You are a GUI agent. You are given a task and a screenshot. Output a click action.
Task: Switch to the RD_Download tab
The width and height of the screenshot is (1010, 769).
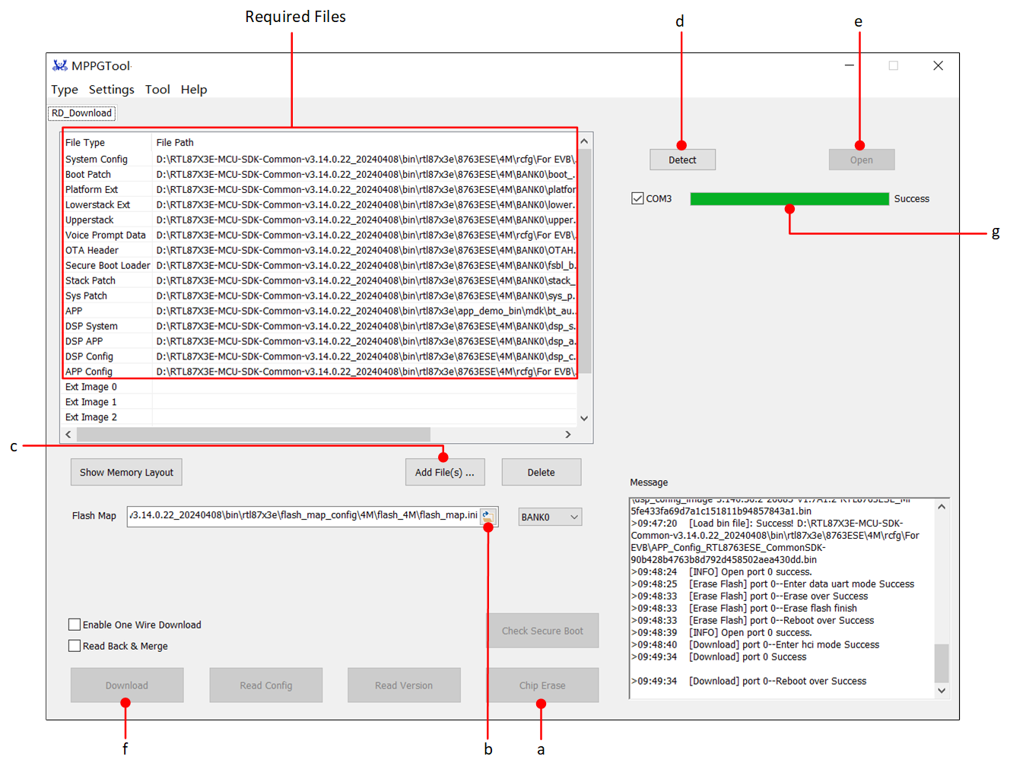81,113
